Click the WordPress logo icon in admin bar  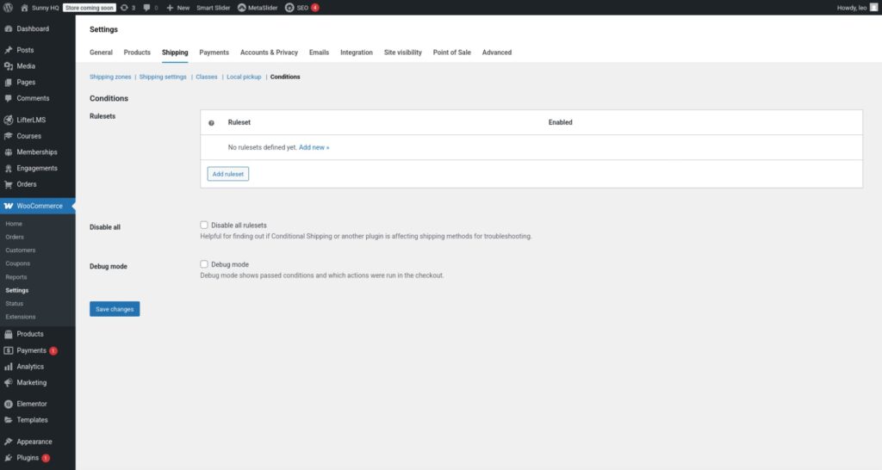point(8,8)
